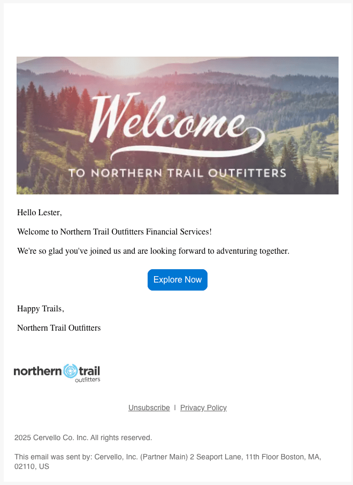The width and height of the screenshot is (353, 485).
Task: Click the 'TO NORTHERN TRAIL OUTFITTERS' banner caption
Action: [177, 173]
